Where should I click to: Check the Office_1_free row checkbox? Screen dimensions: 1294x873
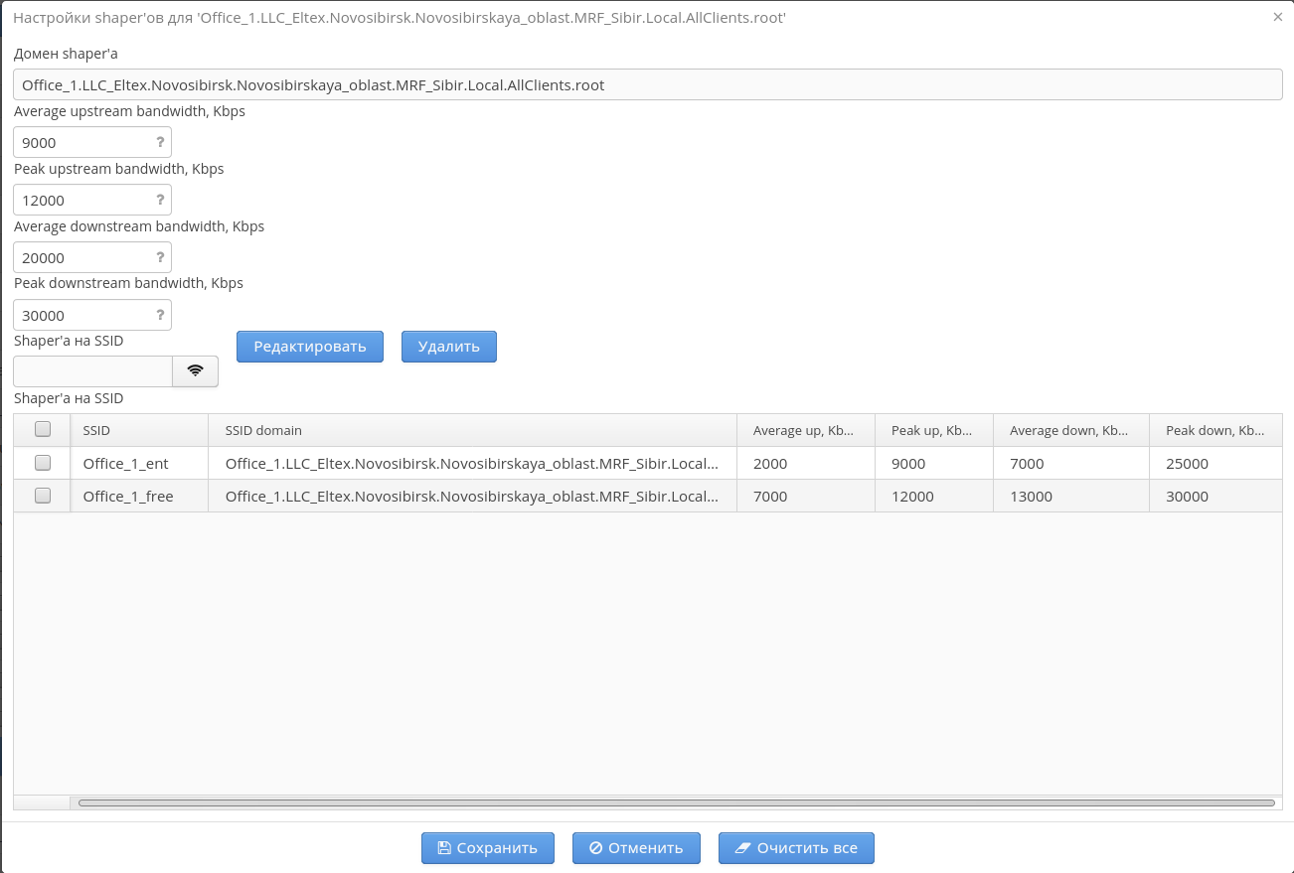click(43, 496)
